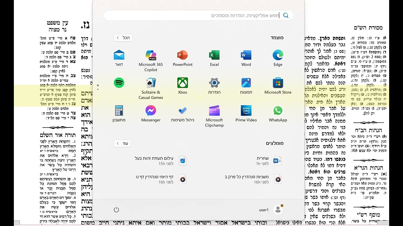Viewport: 403px width, 226px height.
Task: Click הגהות הב"ח heading in background document
Action: tap(368, 130)
